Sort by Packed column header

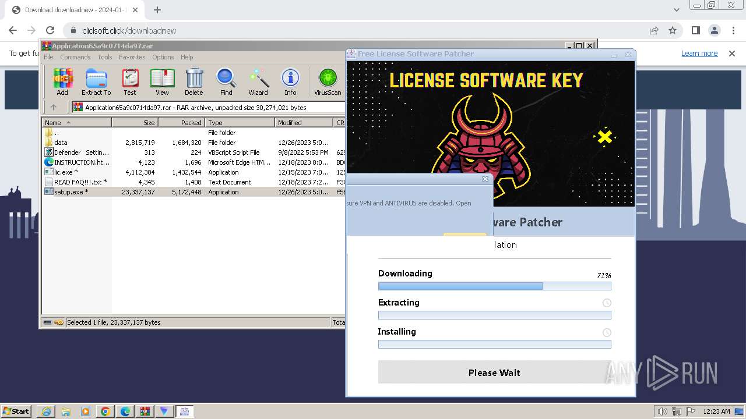(x=182, y=123)
